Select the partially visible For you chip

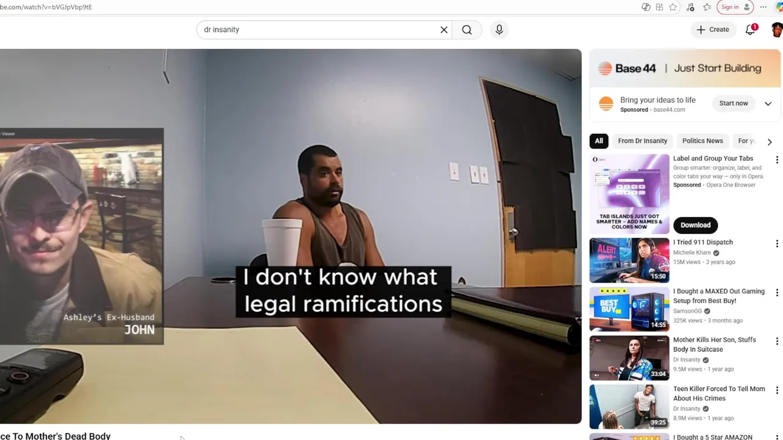click(x=746, y=141)
